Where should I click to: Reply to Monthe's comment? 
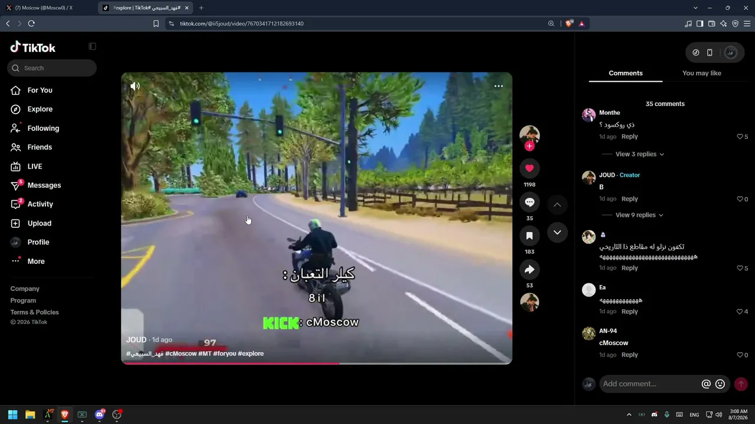629,137
